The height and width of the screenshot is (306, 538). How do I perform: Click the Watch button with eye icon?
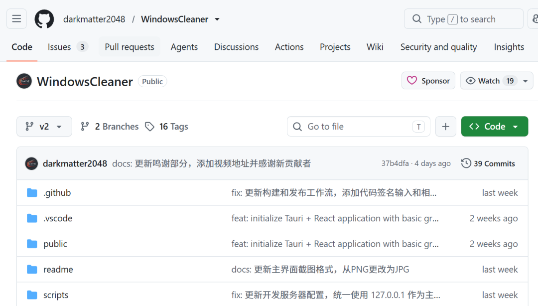489,81
